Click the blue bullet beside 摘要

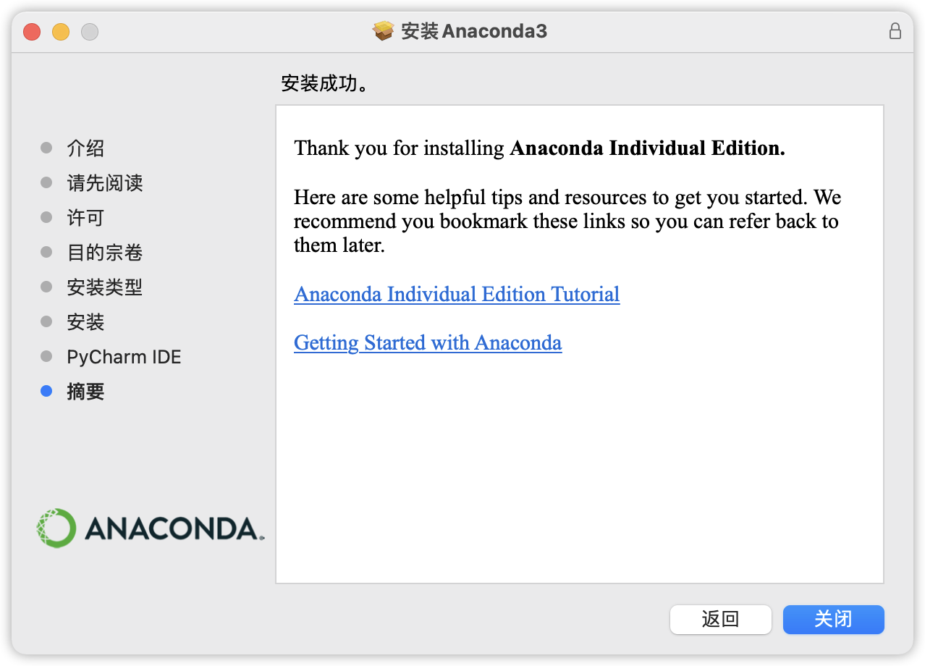46,392
